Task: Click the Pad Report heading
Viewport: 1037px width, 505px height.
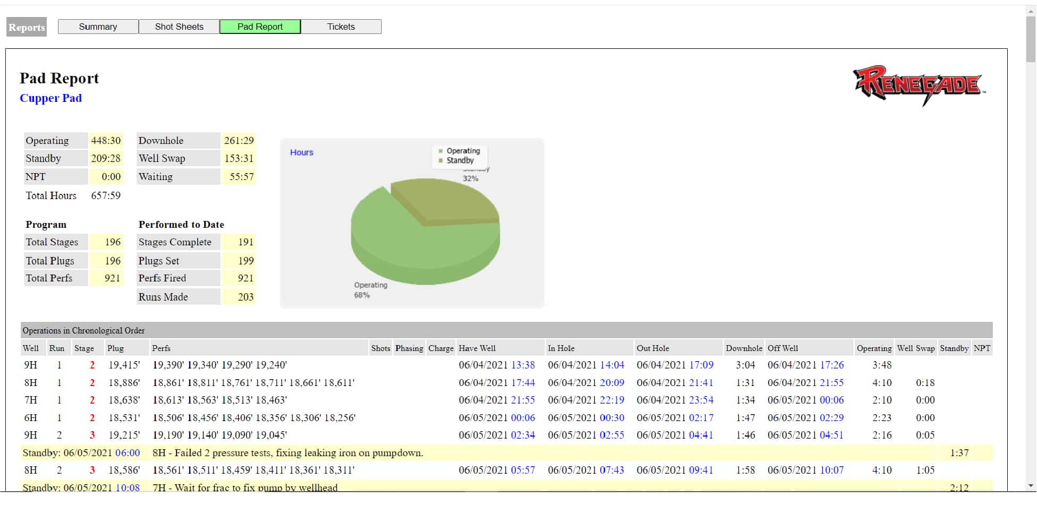Action: point(59,79)
